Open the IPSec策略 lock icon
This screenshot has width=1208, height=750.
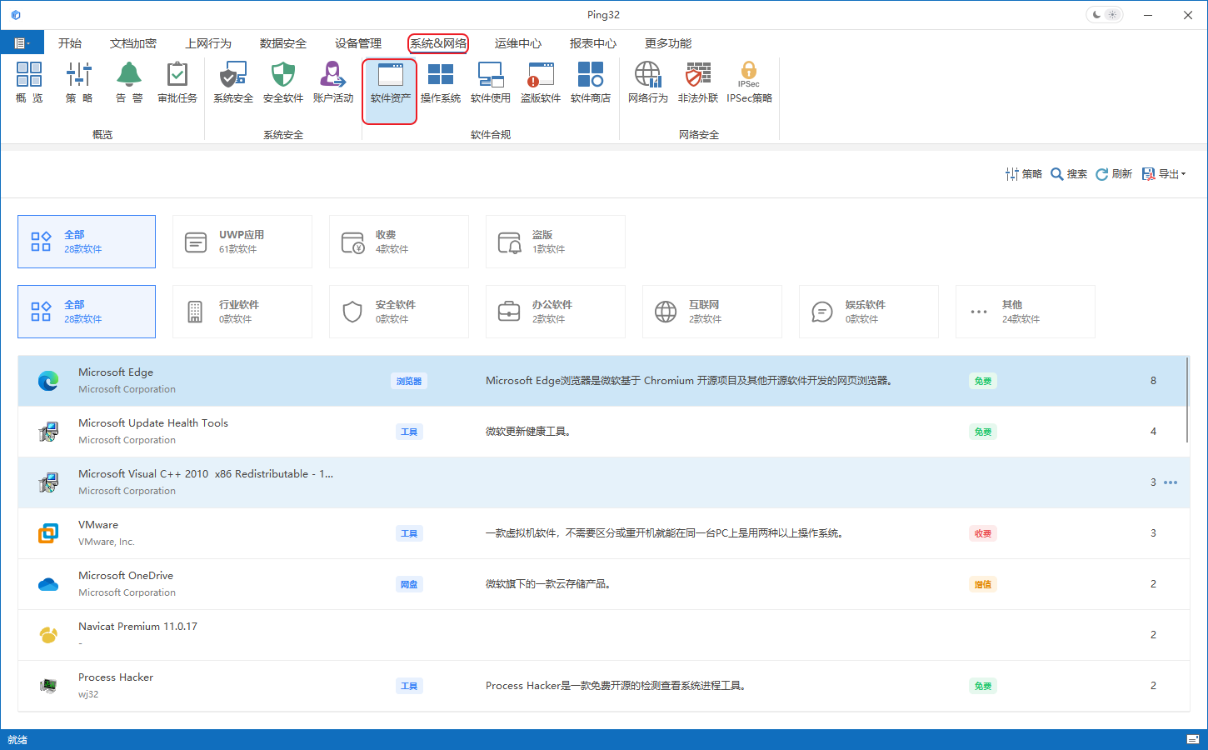(x=749, y=82)
